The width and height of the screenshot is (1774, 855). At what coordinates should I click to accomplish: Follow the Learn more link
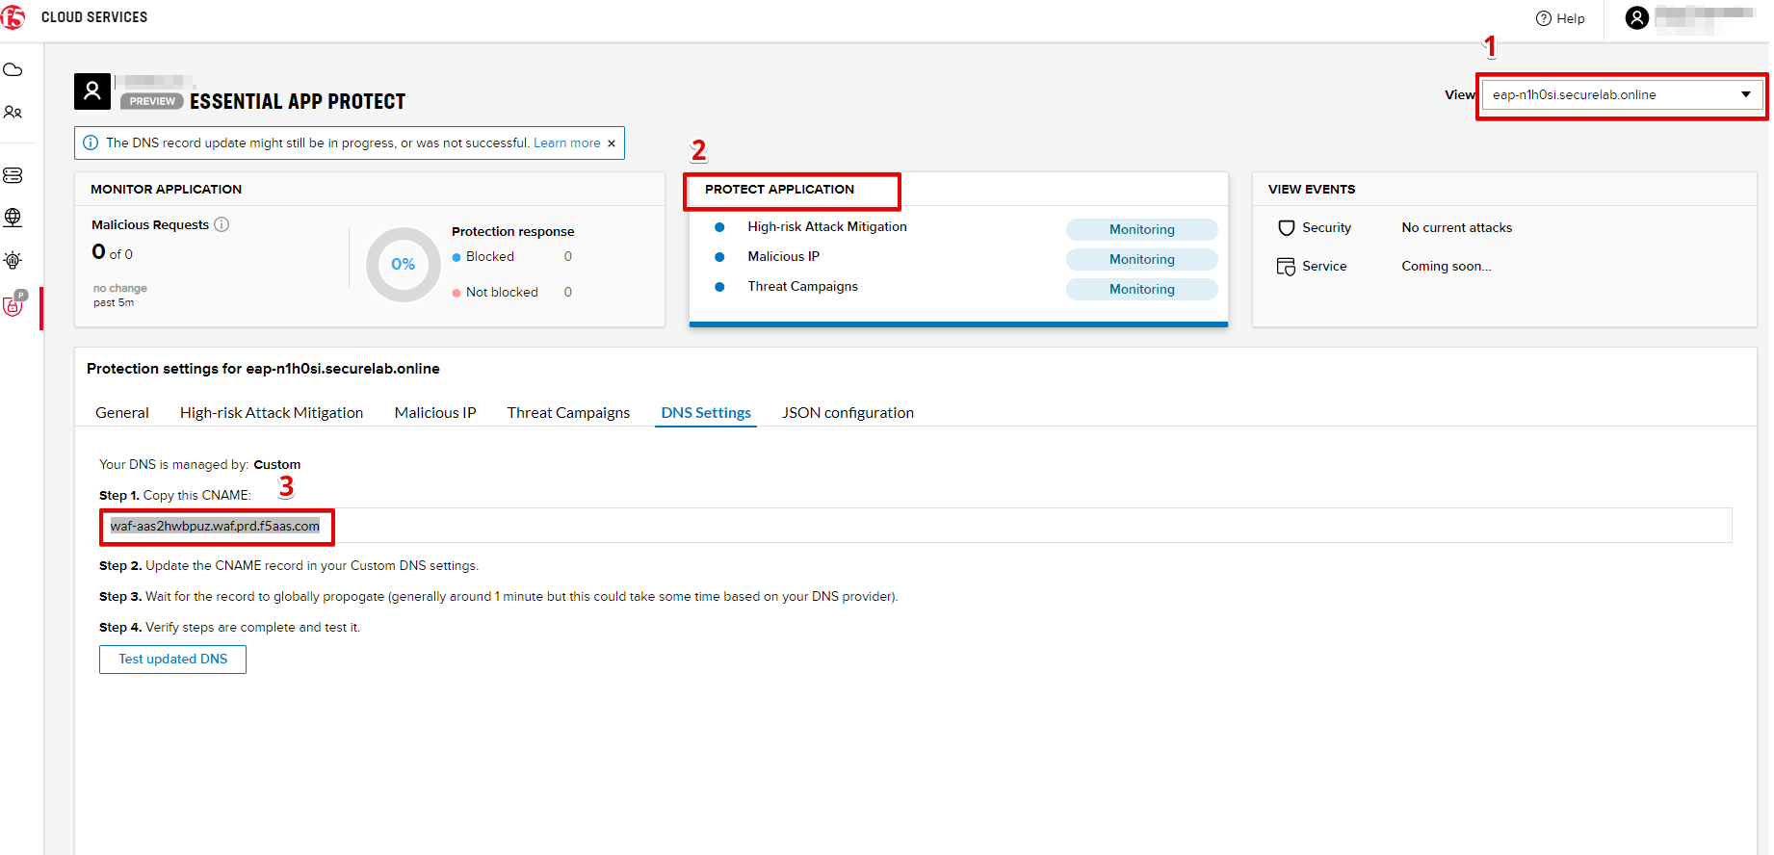coord(567,143)
